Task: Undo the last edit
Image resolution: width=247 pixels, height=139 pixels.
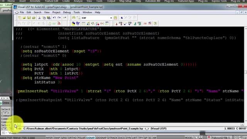Action: coord(54,18)
